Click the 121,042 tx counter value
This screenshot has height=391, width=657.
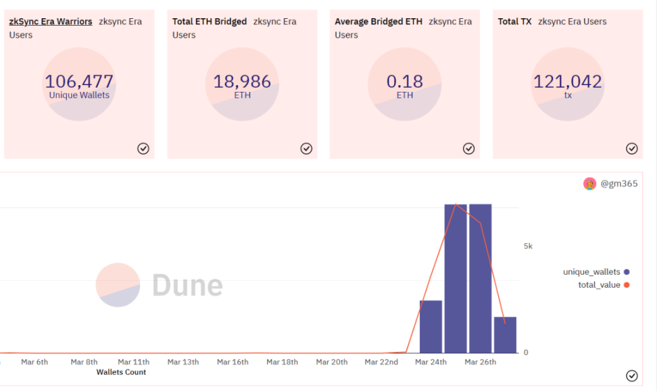tap(568, 82)
